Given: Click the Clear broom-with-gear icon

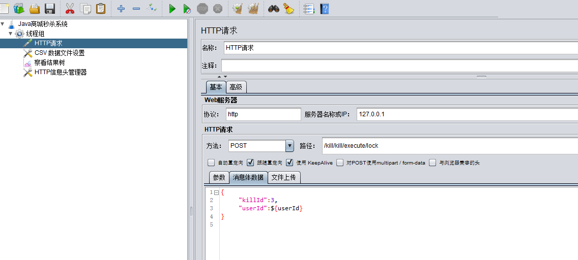Looking at the screenshot, I should [238, 9].
